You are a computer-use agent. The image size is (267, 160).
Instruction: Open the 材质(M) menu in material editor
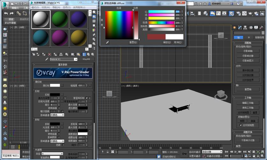45,7
